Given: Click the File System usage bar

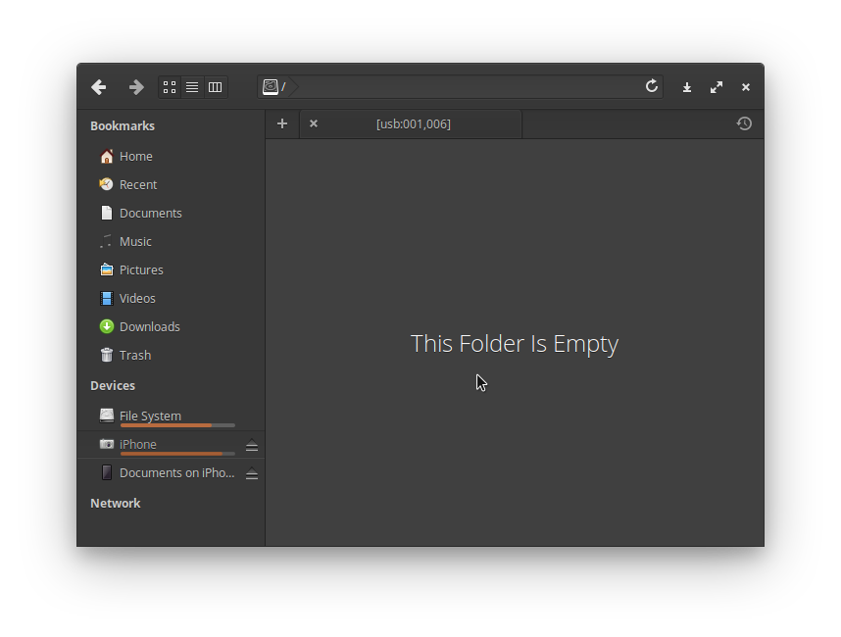Looking at the screenshot, I should 177,425.
